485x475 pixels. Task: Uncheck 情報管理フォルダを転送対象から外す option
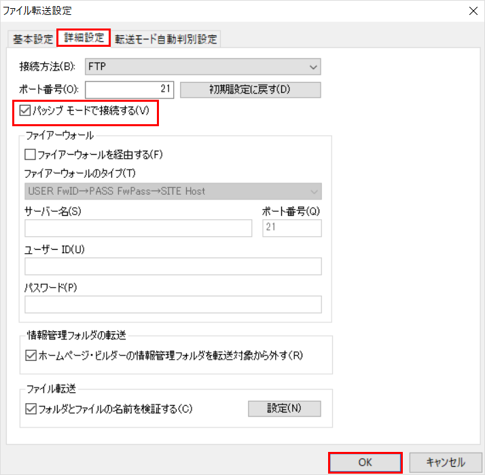tap(30, 355)
